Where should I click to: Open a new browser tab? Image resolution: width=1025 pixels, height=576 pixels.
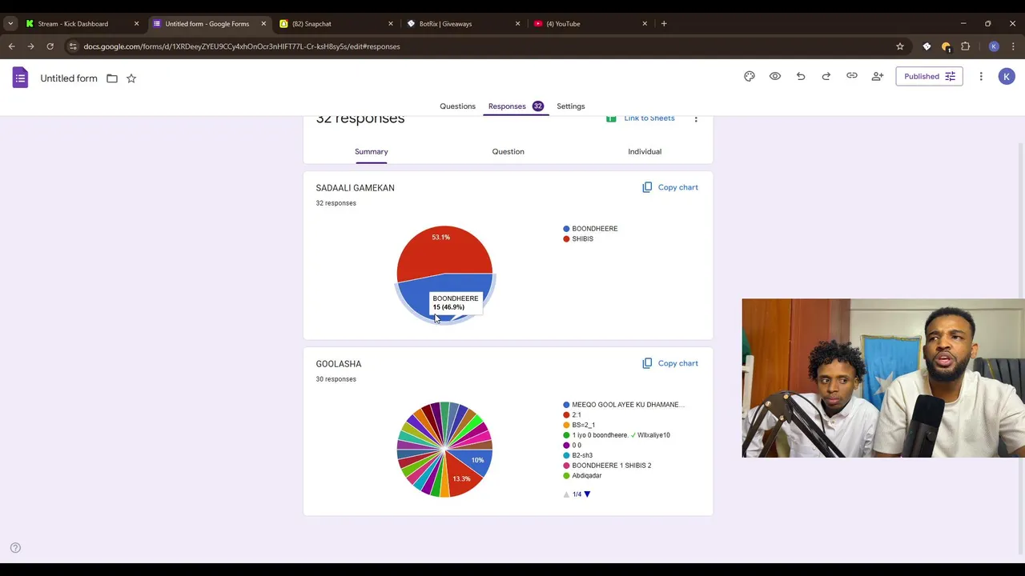tap(664, 24)
